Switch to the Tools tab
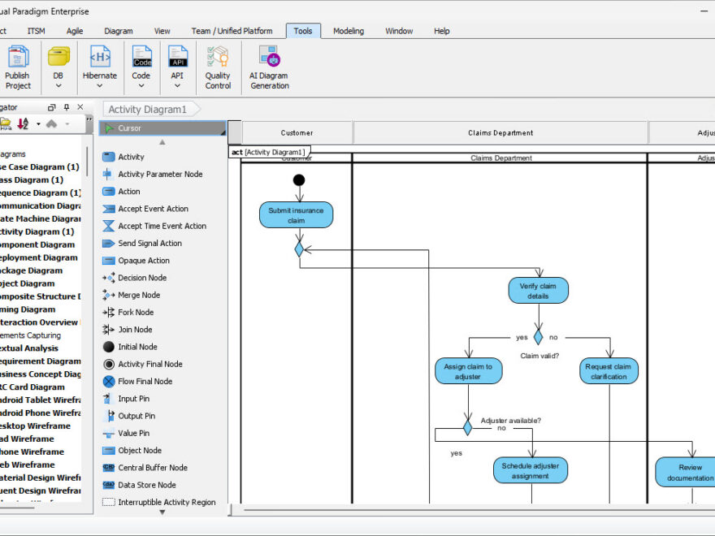 coord(303,31)
